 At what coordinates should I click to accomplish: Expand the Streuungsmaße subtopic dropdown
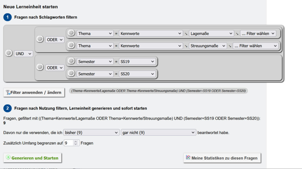(208, 46)
